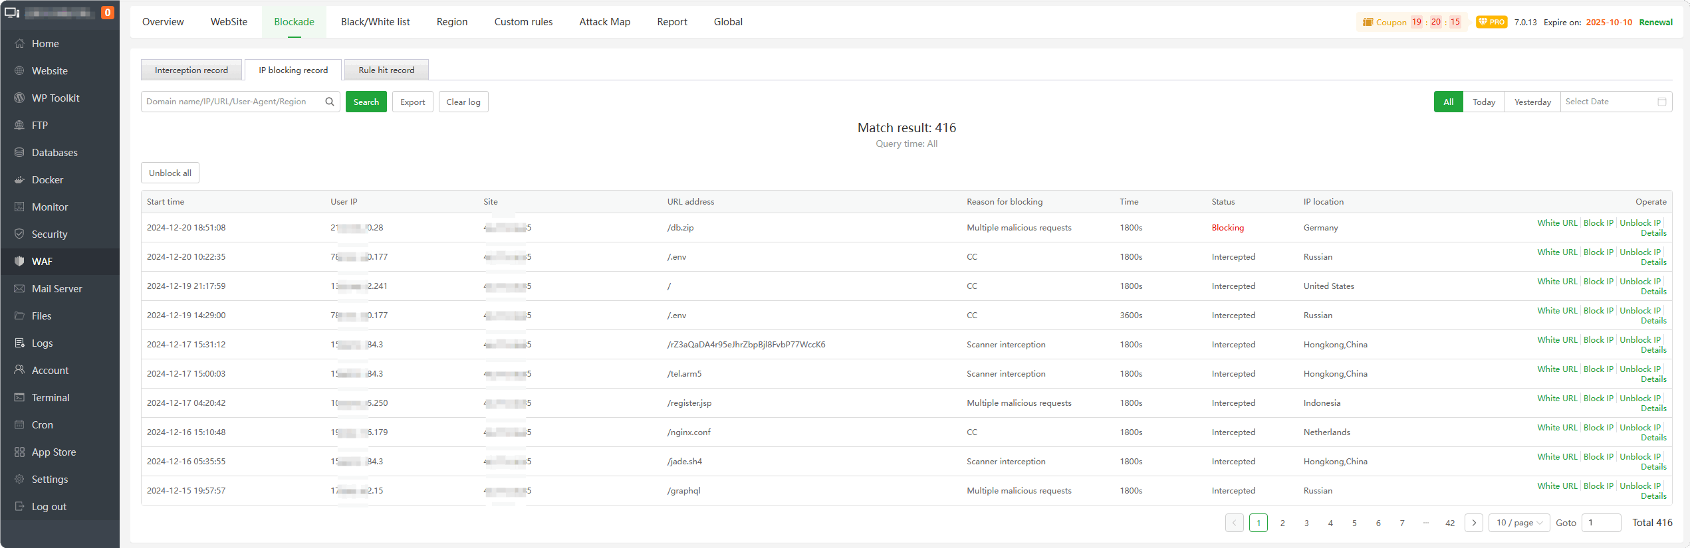Open the calendar icon in Select Date

[x=1661, y=102]
